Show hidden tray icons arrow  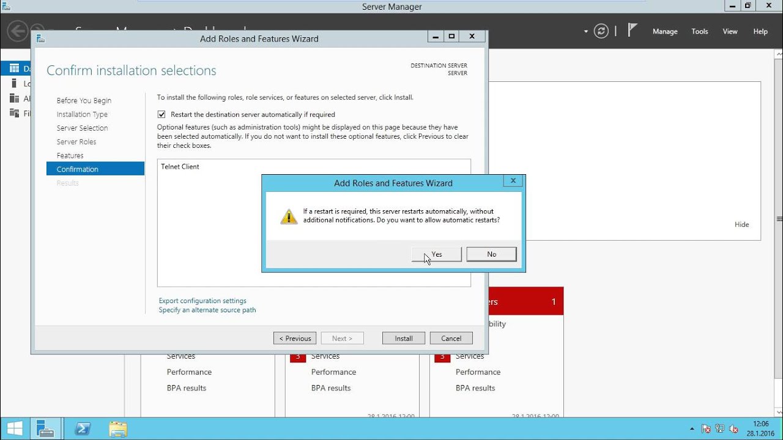point(692,429)
